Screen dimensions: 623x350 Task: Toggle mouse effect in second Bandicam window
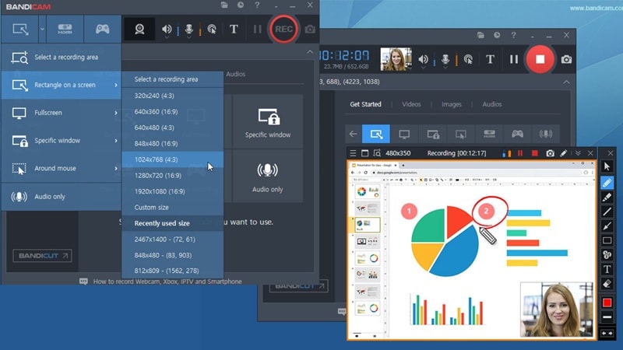click(x=469, y=59)
